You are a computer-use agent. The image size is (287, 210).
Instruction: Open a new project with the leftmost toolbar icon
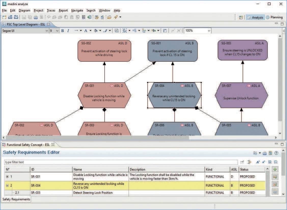pyautogui.click(x=4, y=17)
